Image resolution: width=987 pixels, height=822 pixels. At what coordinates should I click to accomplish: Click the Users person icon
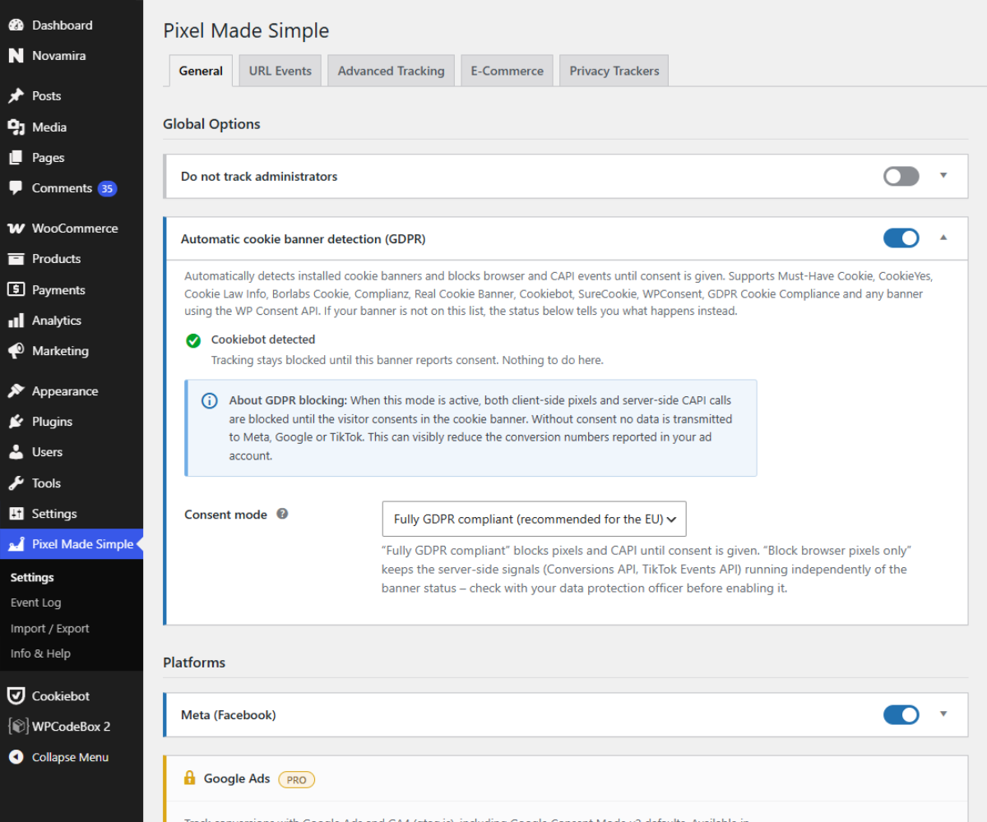(16, 452)
